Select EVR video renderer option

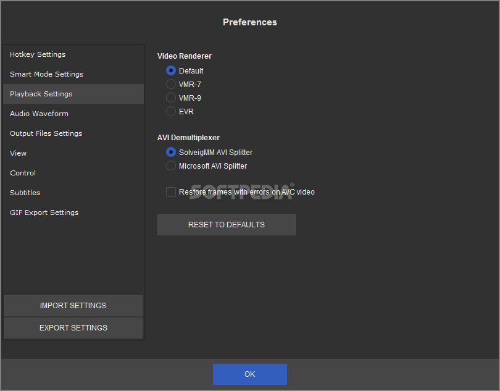(171, 111)
